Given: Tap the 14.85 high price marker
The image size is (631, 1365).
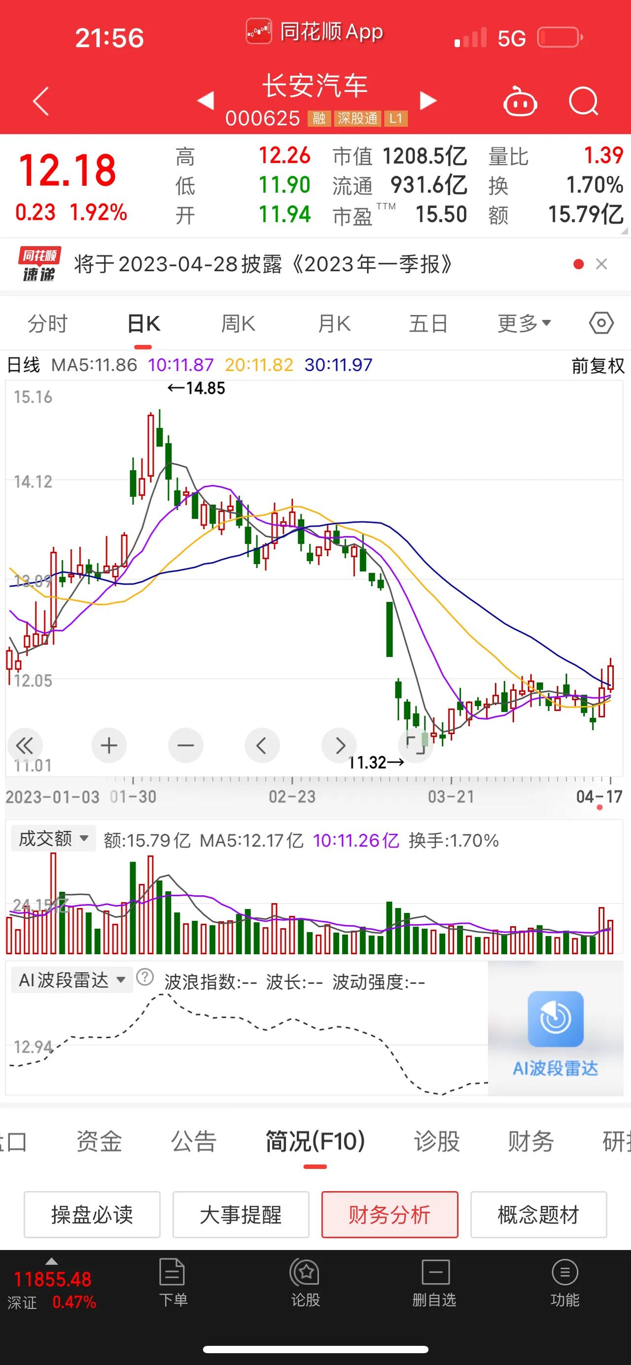Looking at the screenshot, I should (196, 388).
